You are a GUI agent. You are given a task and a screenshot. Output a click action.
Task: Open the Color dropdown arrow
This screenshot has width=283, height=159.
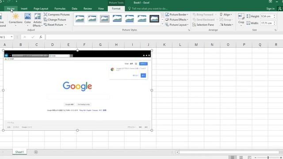click(x=27, y=26)
